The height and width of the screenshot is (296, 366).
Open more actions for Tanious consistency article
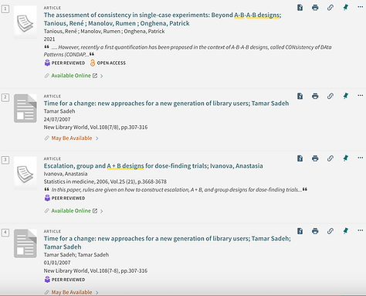click(361, 7)
